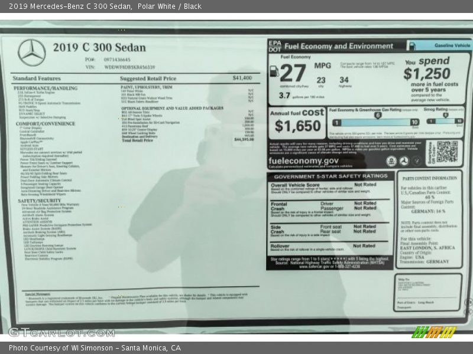This screenshot has height=354, width=473.
Task: Click the '2019 C 300 Sedan' heading
Action: pyautogui.click(x=99, y=48)
